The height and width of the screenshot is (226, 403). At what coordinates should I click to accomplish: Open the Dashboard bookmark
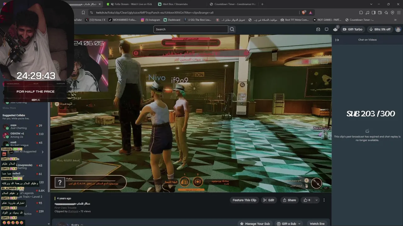point(172,20)
